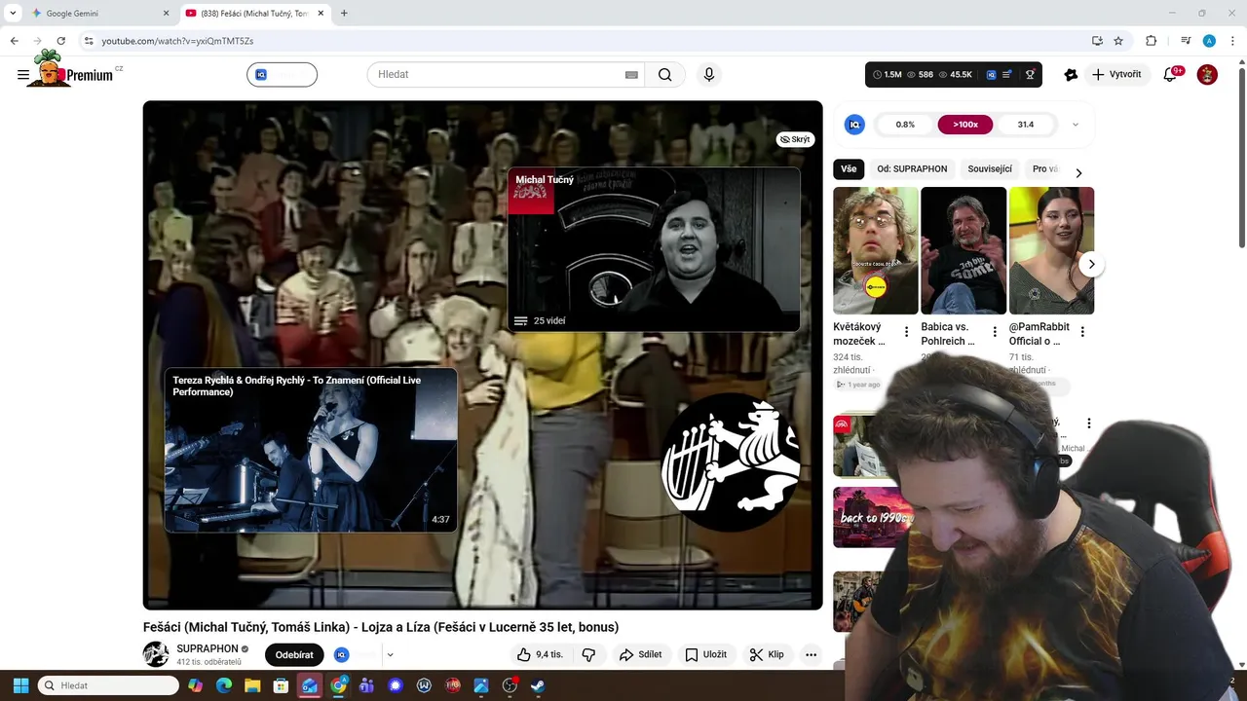Create a clip with Klip button
1247x701 pixels.
pos(767,654)
